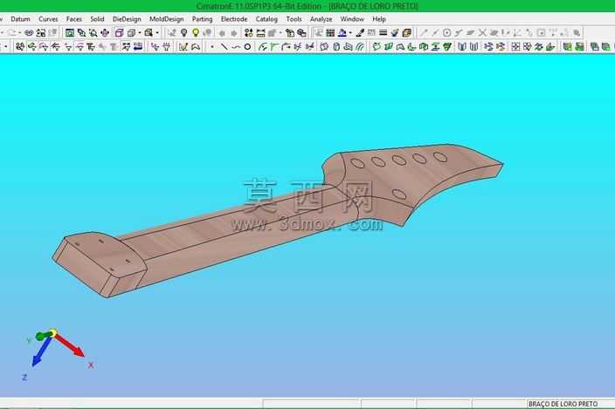615x409 pixels.
Task: Open the Parting menu
Action: point(202,19)
